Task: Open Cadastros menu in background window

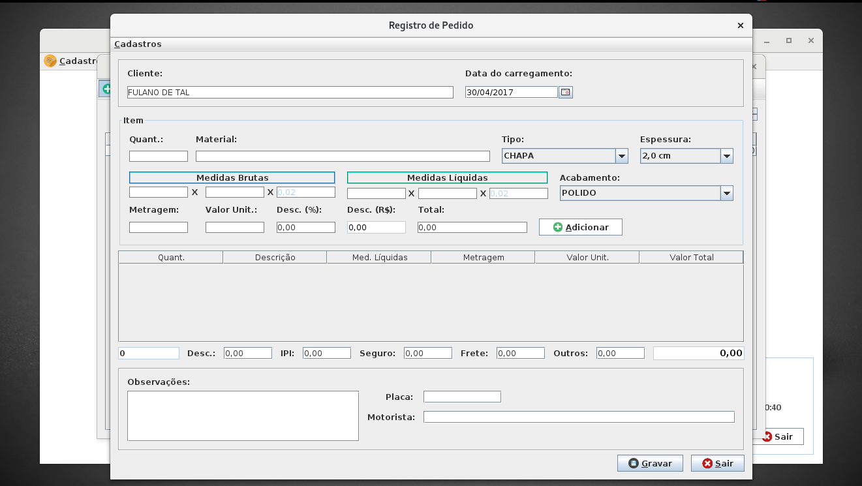Action: (x=77, y=61)
